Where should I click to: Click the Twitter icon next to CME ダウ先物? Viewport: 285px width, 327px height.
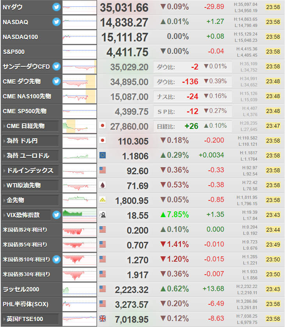[x=57, y=81]
